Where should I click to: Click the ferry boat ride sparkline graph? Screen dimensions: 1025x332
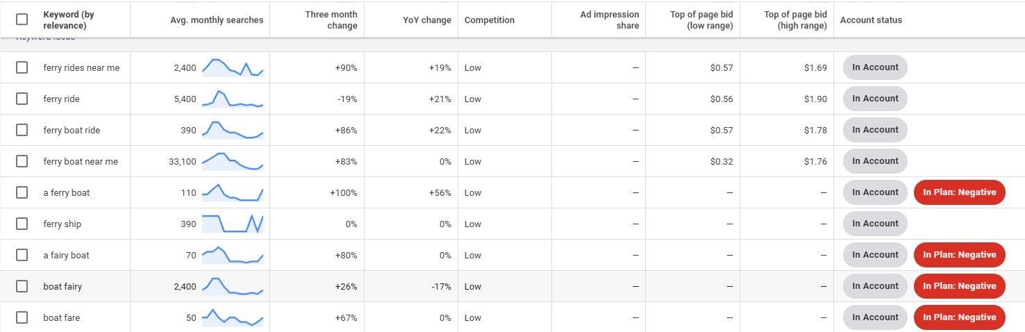[x=233, y=130]
